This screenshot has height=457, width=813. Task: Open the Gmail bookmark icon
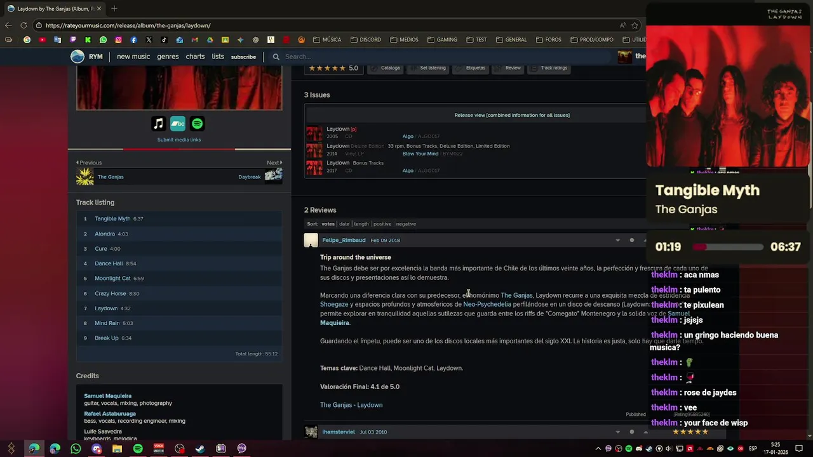click(194, 39)
